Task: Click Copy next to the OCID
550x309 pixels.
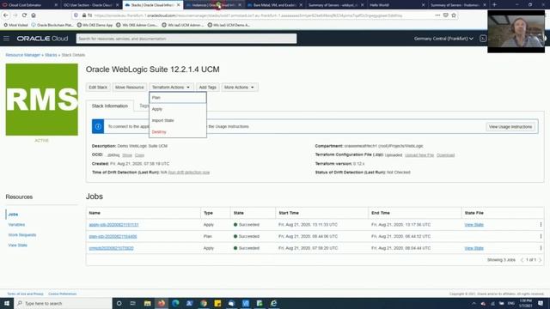Action: (x=139, y=154)
